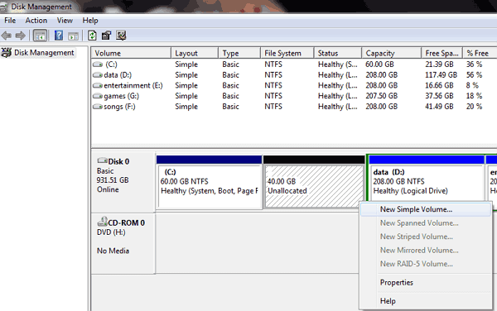497x311 pixels.
Task: Sort by the Type column header
Action: click(239, 53)
